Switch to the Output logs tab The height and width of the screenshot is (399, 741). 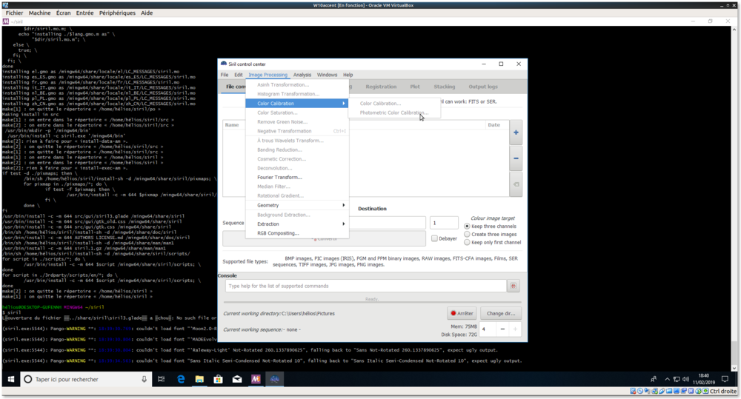tap(483, 87)
